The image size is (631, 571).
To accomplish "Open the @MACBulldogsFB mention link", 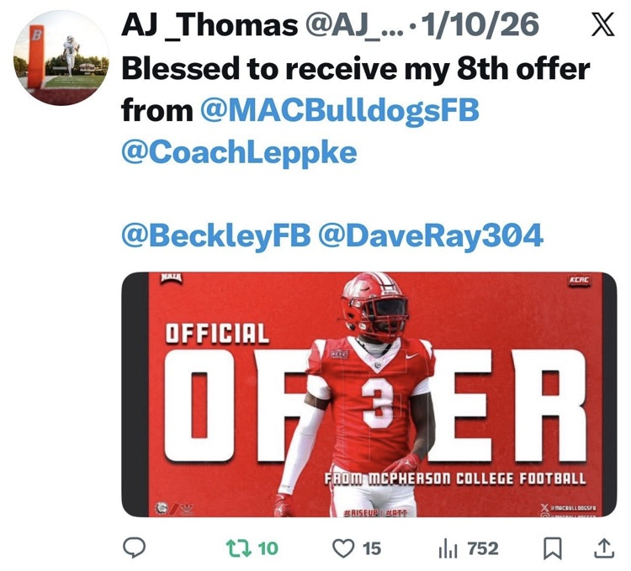I will [x=340, y=110].
